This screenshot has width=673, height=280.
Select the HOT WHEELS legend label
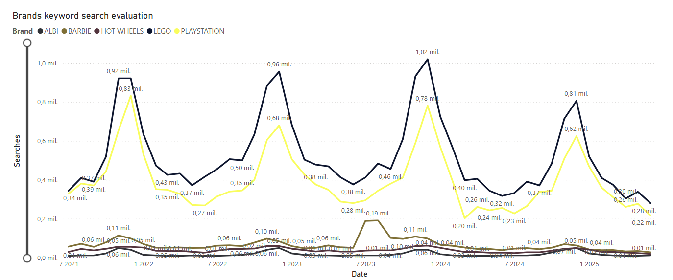[x=122, y=31]
